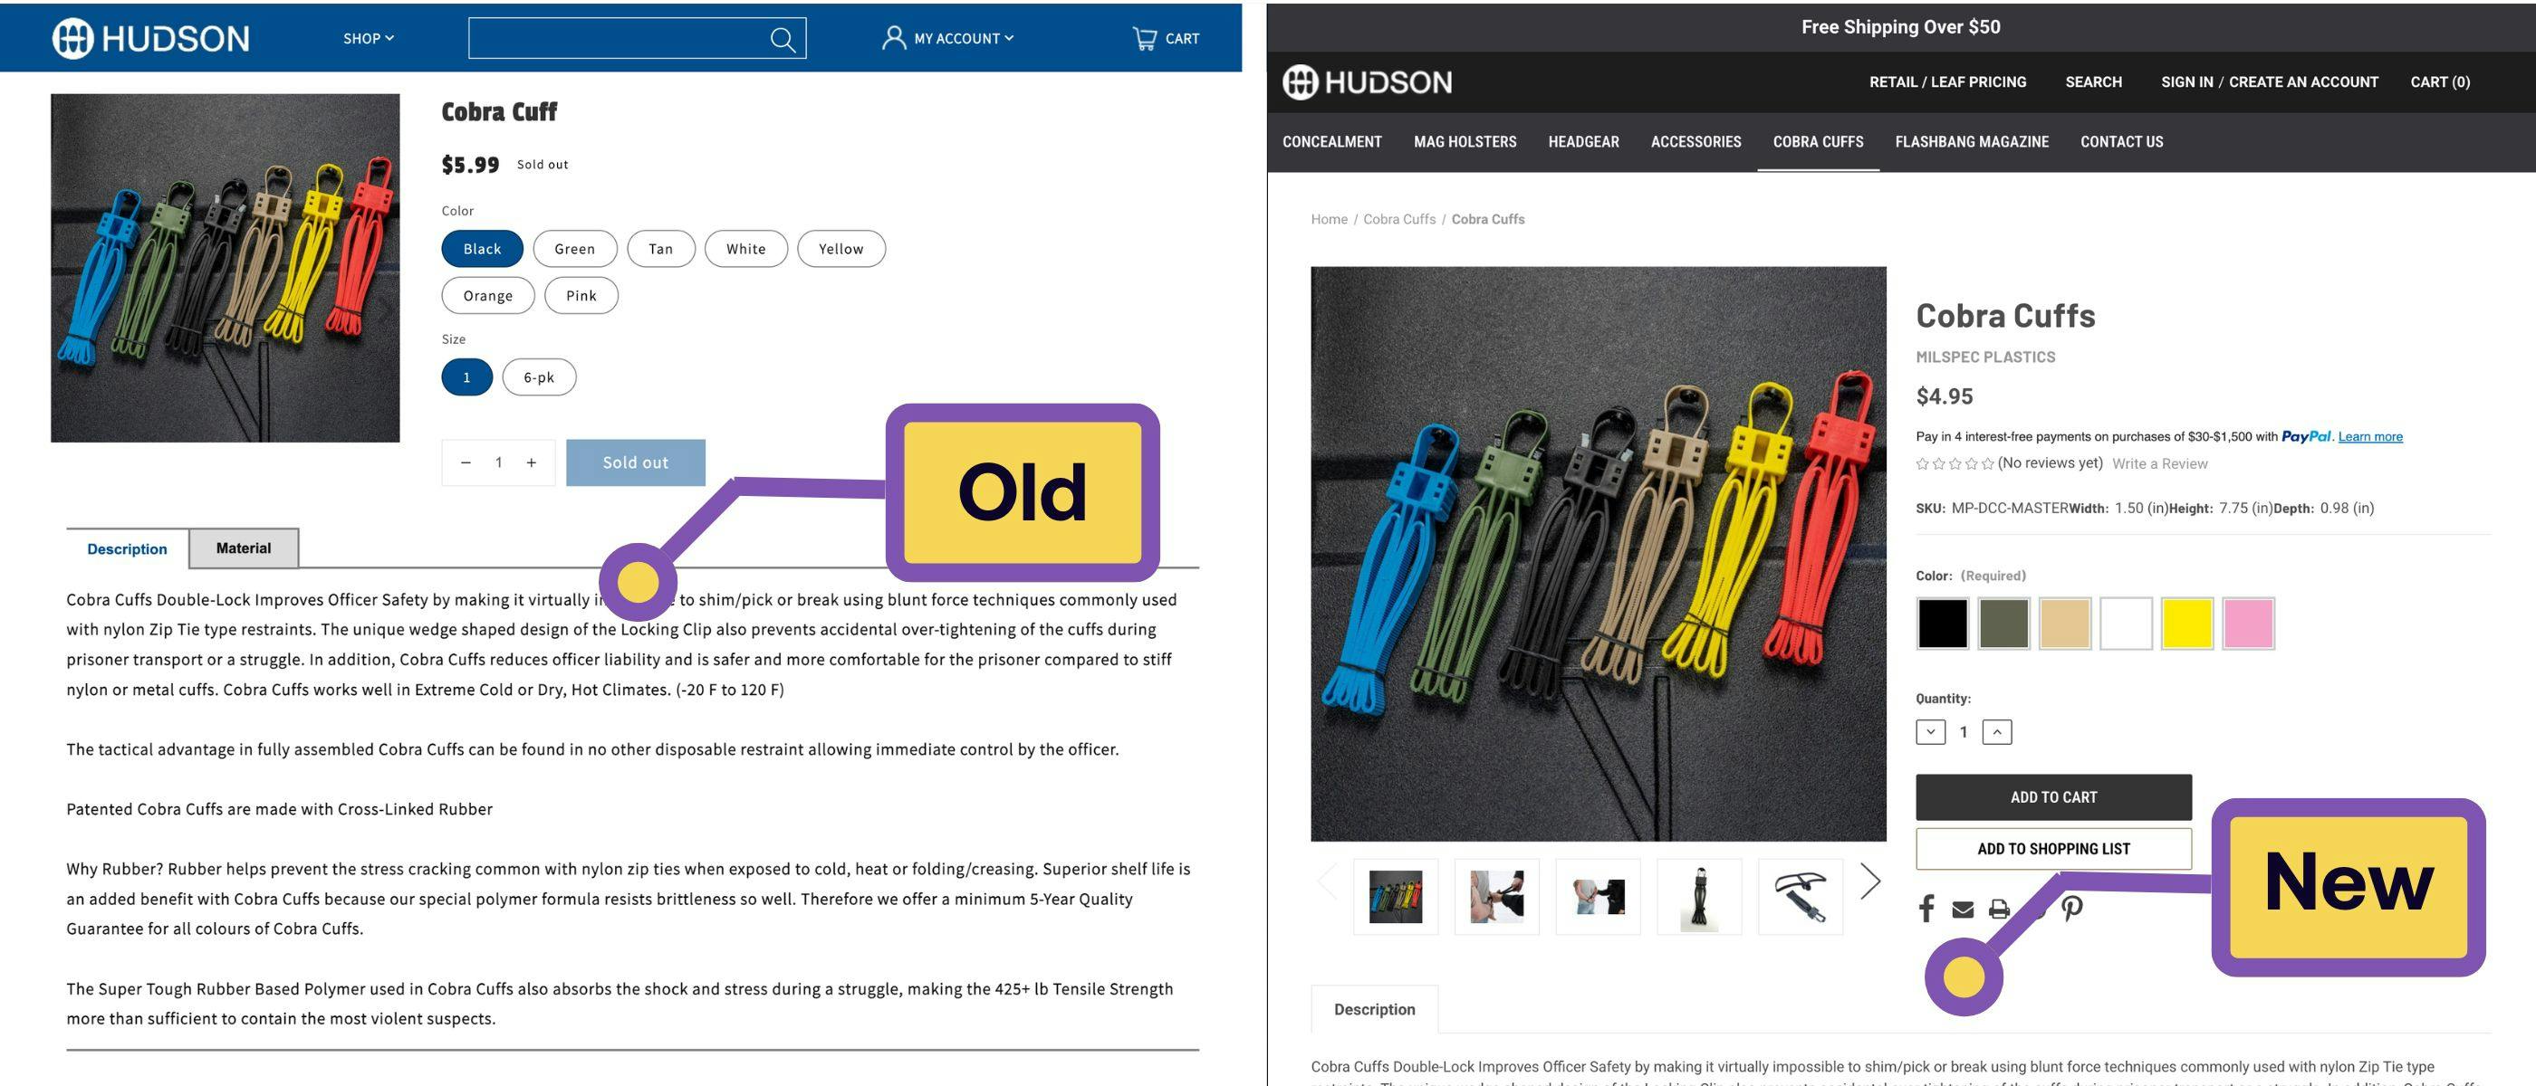2536x1086 pixels.
Task: Select size option 1
Action: (x=466, y=376)
